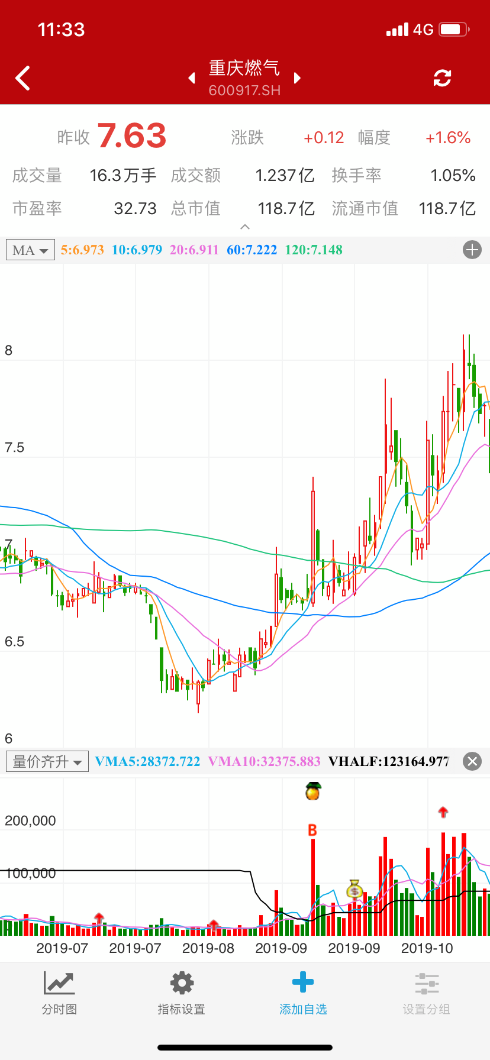The height and width of the screenshot is (1060, 490).
Task: Close the volume indicator panel
Action: tap(472, 761)
